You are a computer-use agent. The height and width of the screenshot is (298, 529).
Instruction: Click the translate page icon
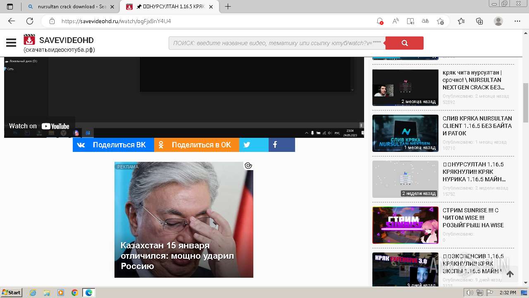point(425,21)
